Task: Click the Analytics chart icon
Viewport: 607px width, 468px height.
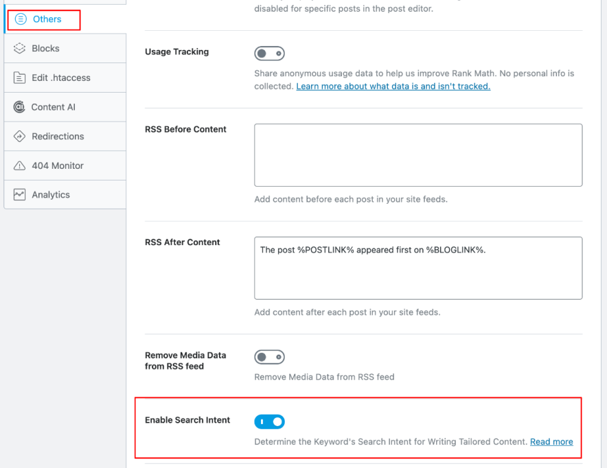Action: (x=19, y=194)
